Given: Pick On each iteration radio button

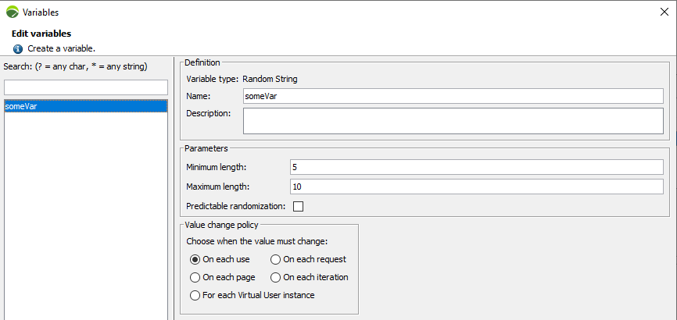Looking at the screenshot, I should pos(275,277).
